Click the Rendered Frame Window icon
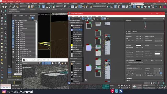This screenshot has height=94, width=167. 142,7
